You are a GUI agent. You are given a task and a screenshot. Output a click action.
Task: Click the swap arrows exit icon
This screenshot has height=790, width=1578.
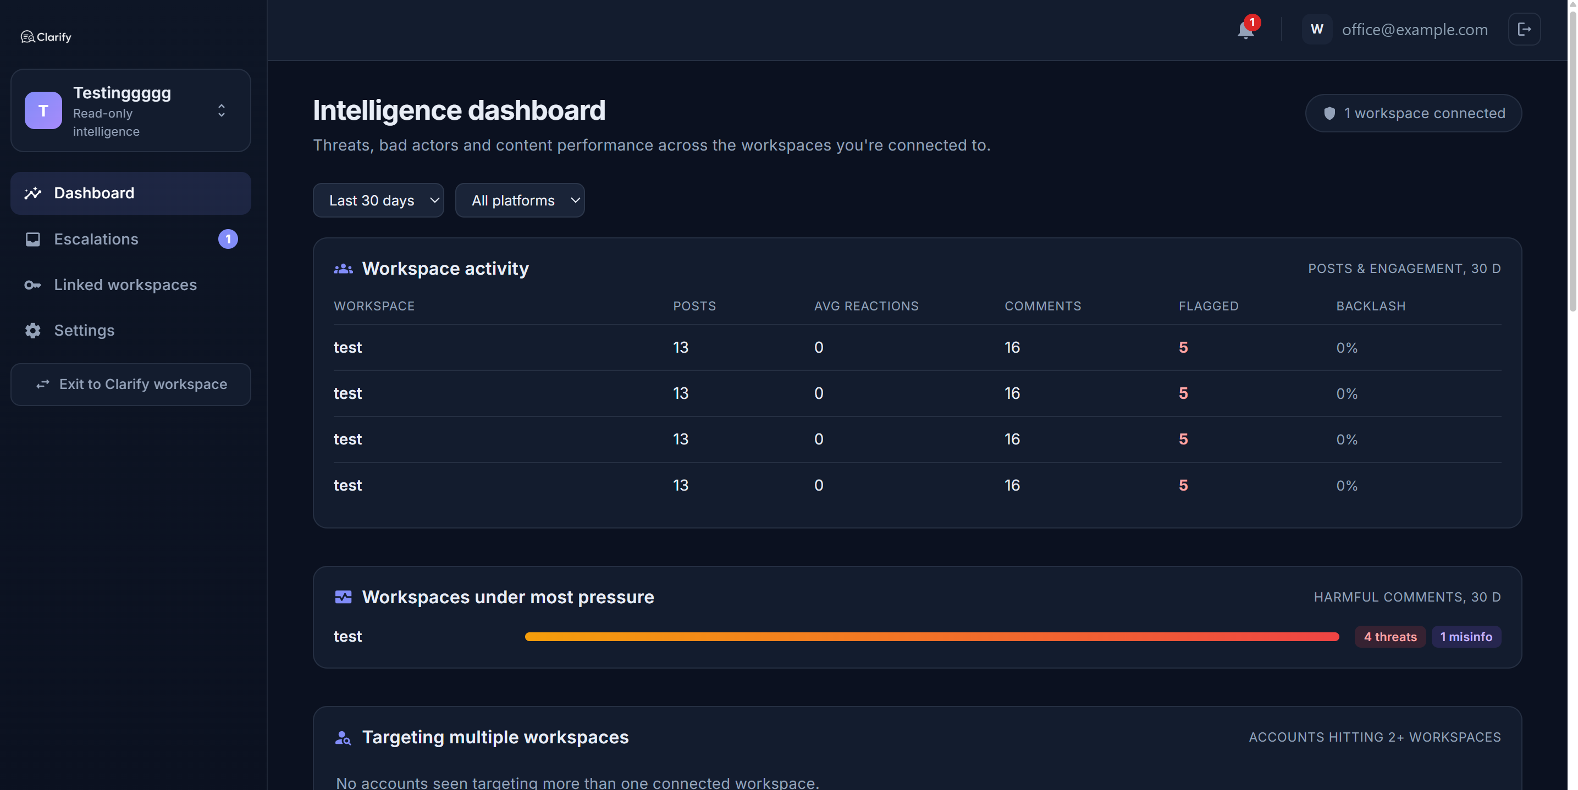click(x=42, y=385)
